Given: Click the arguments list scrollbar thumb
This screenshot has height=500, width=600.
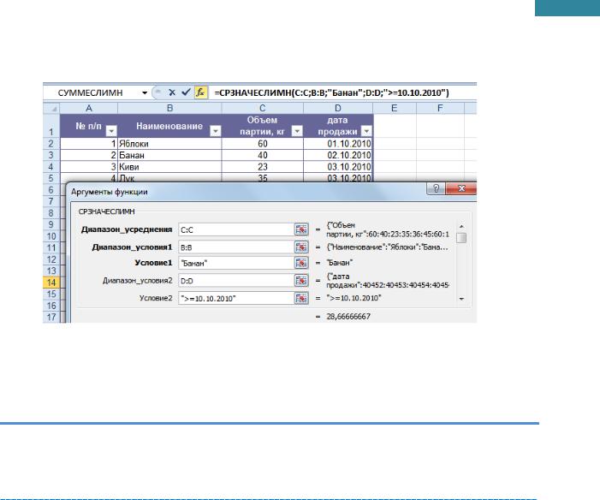Looking at the screenshot, I should point(462,238).
